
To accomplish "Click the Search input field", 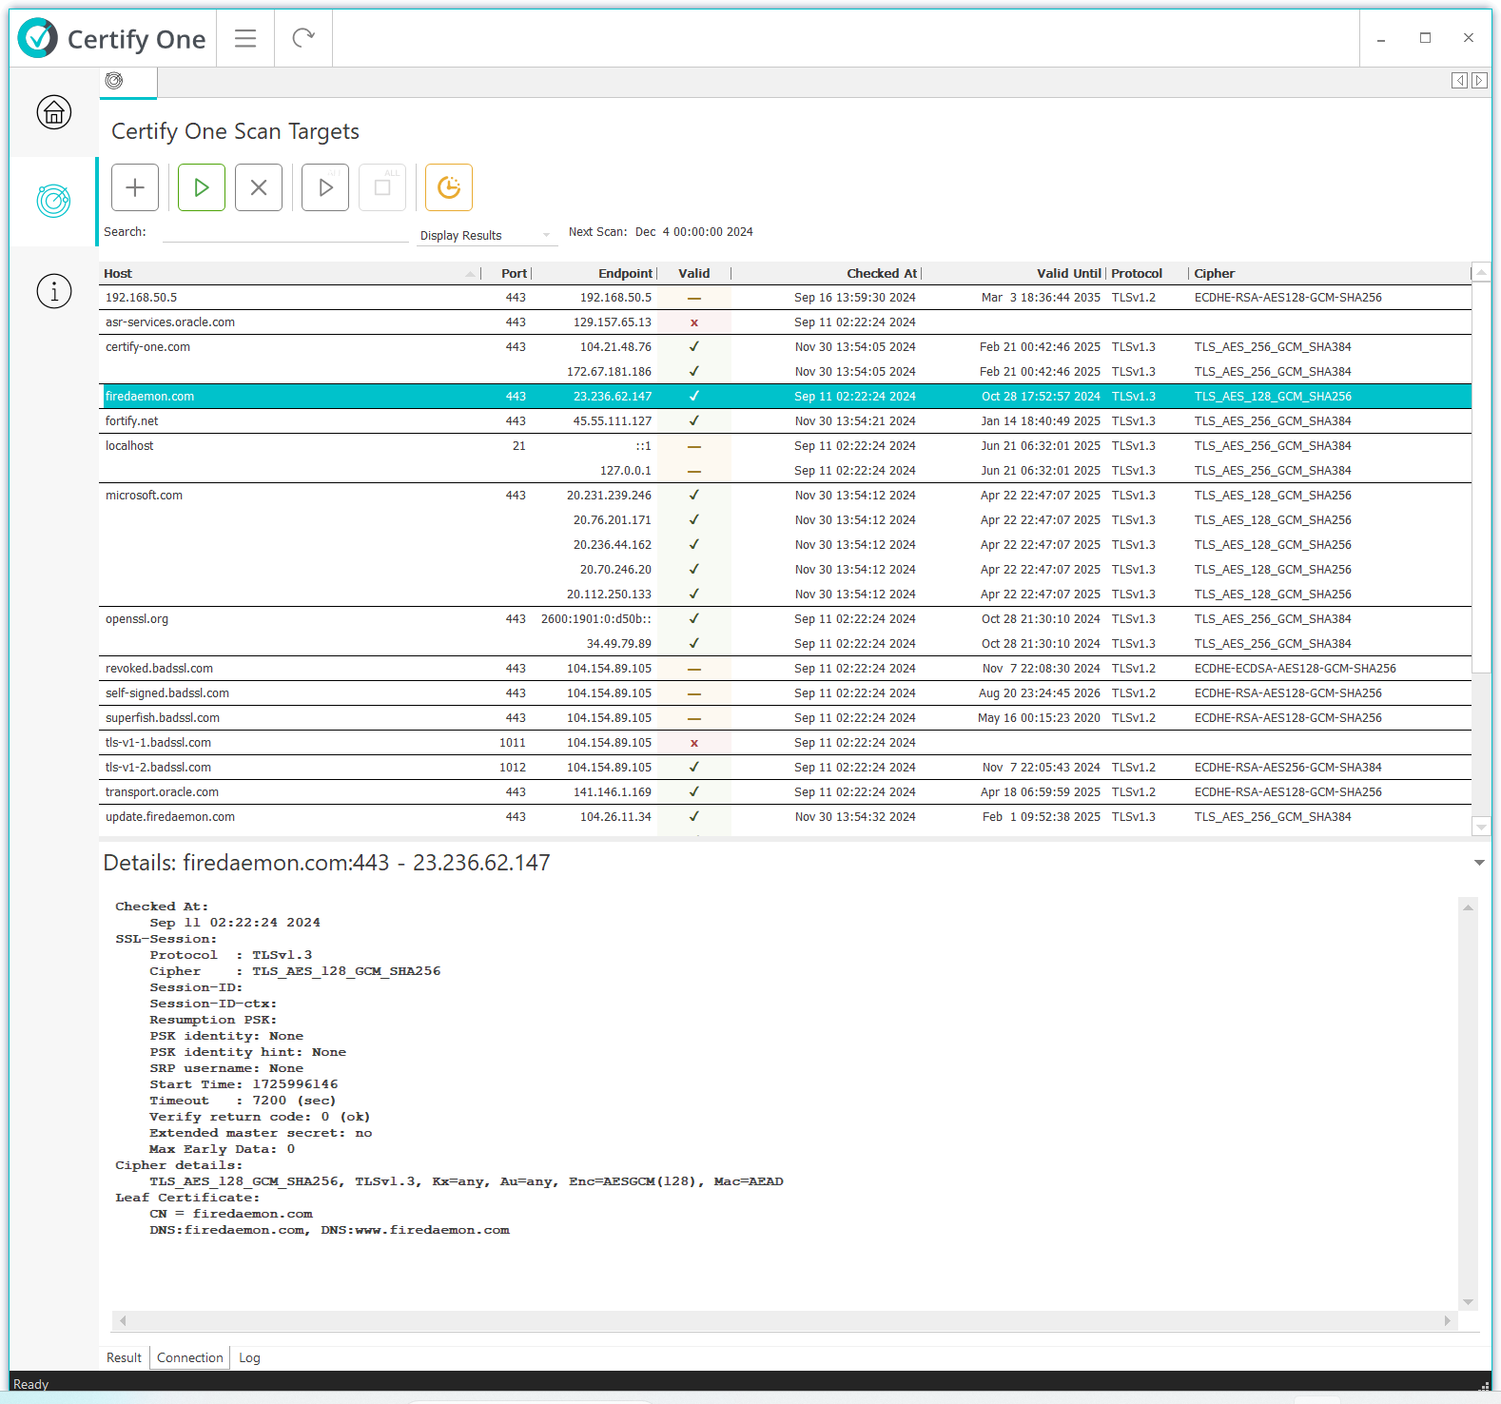I will (x=285, y=232).
